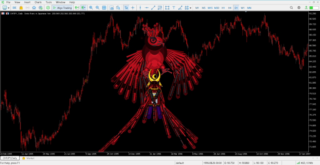Click the green network connection icon

click(x=306, y=8)
